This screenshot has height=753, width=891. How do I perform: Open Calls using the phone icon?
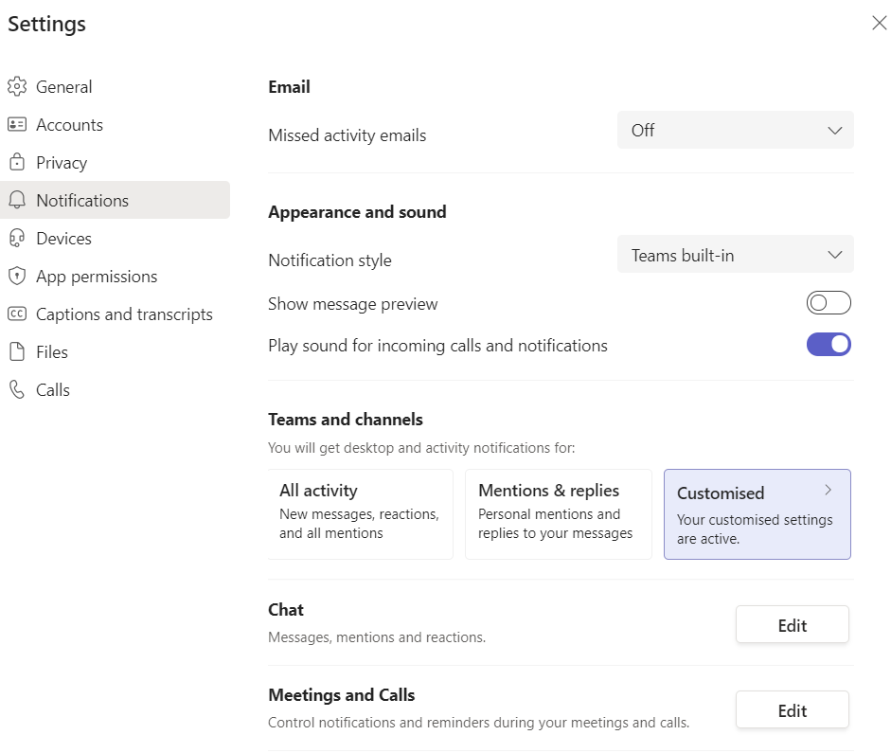point(17,390)
